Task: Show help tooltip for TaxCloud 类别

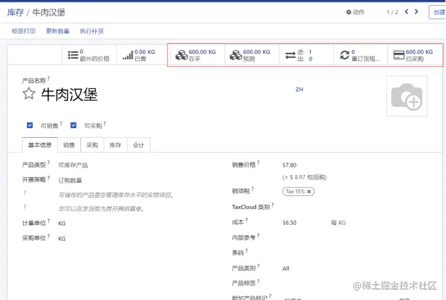Action: click(x=272, y=205)
